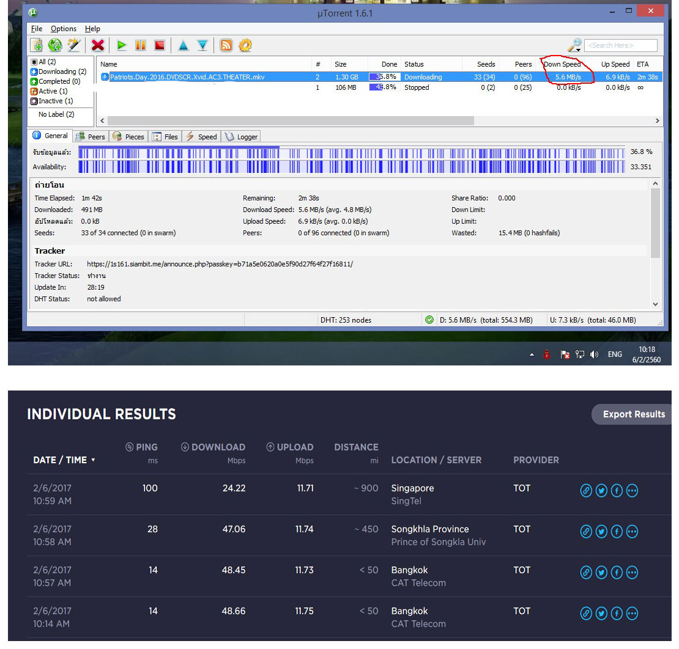
Task: Switch to the Peers tab
Action: [90, 137]
